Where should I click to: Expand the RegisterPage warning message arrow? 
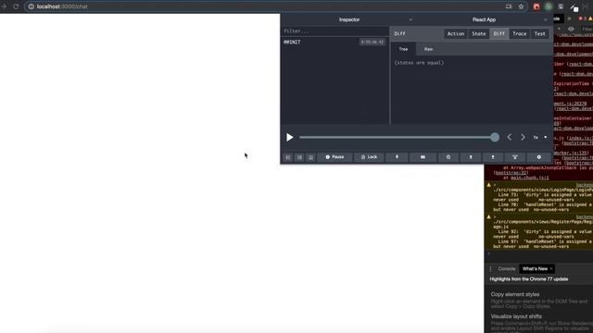(495, 217)
